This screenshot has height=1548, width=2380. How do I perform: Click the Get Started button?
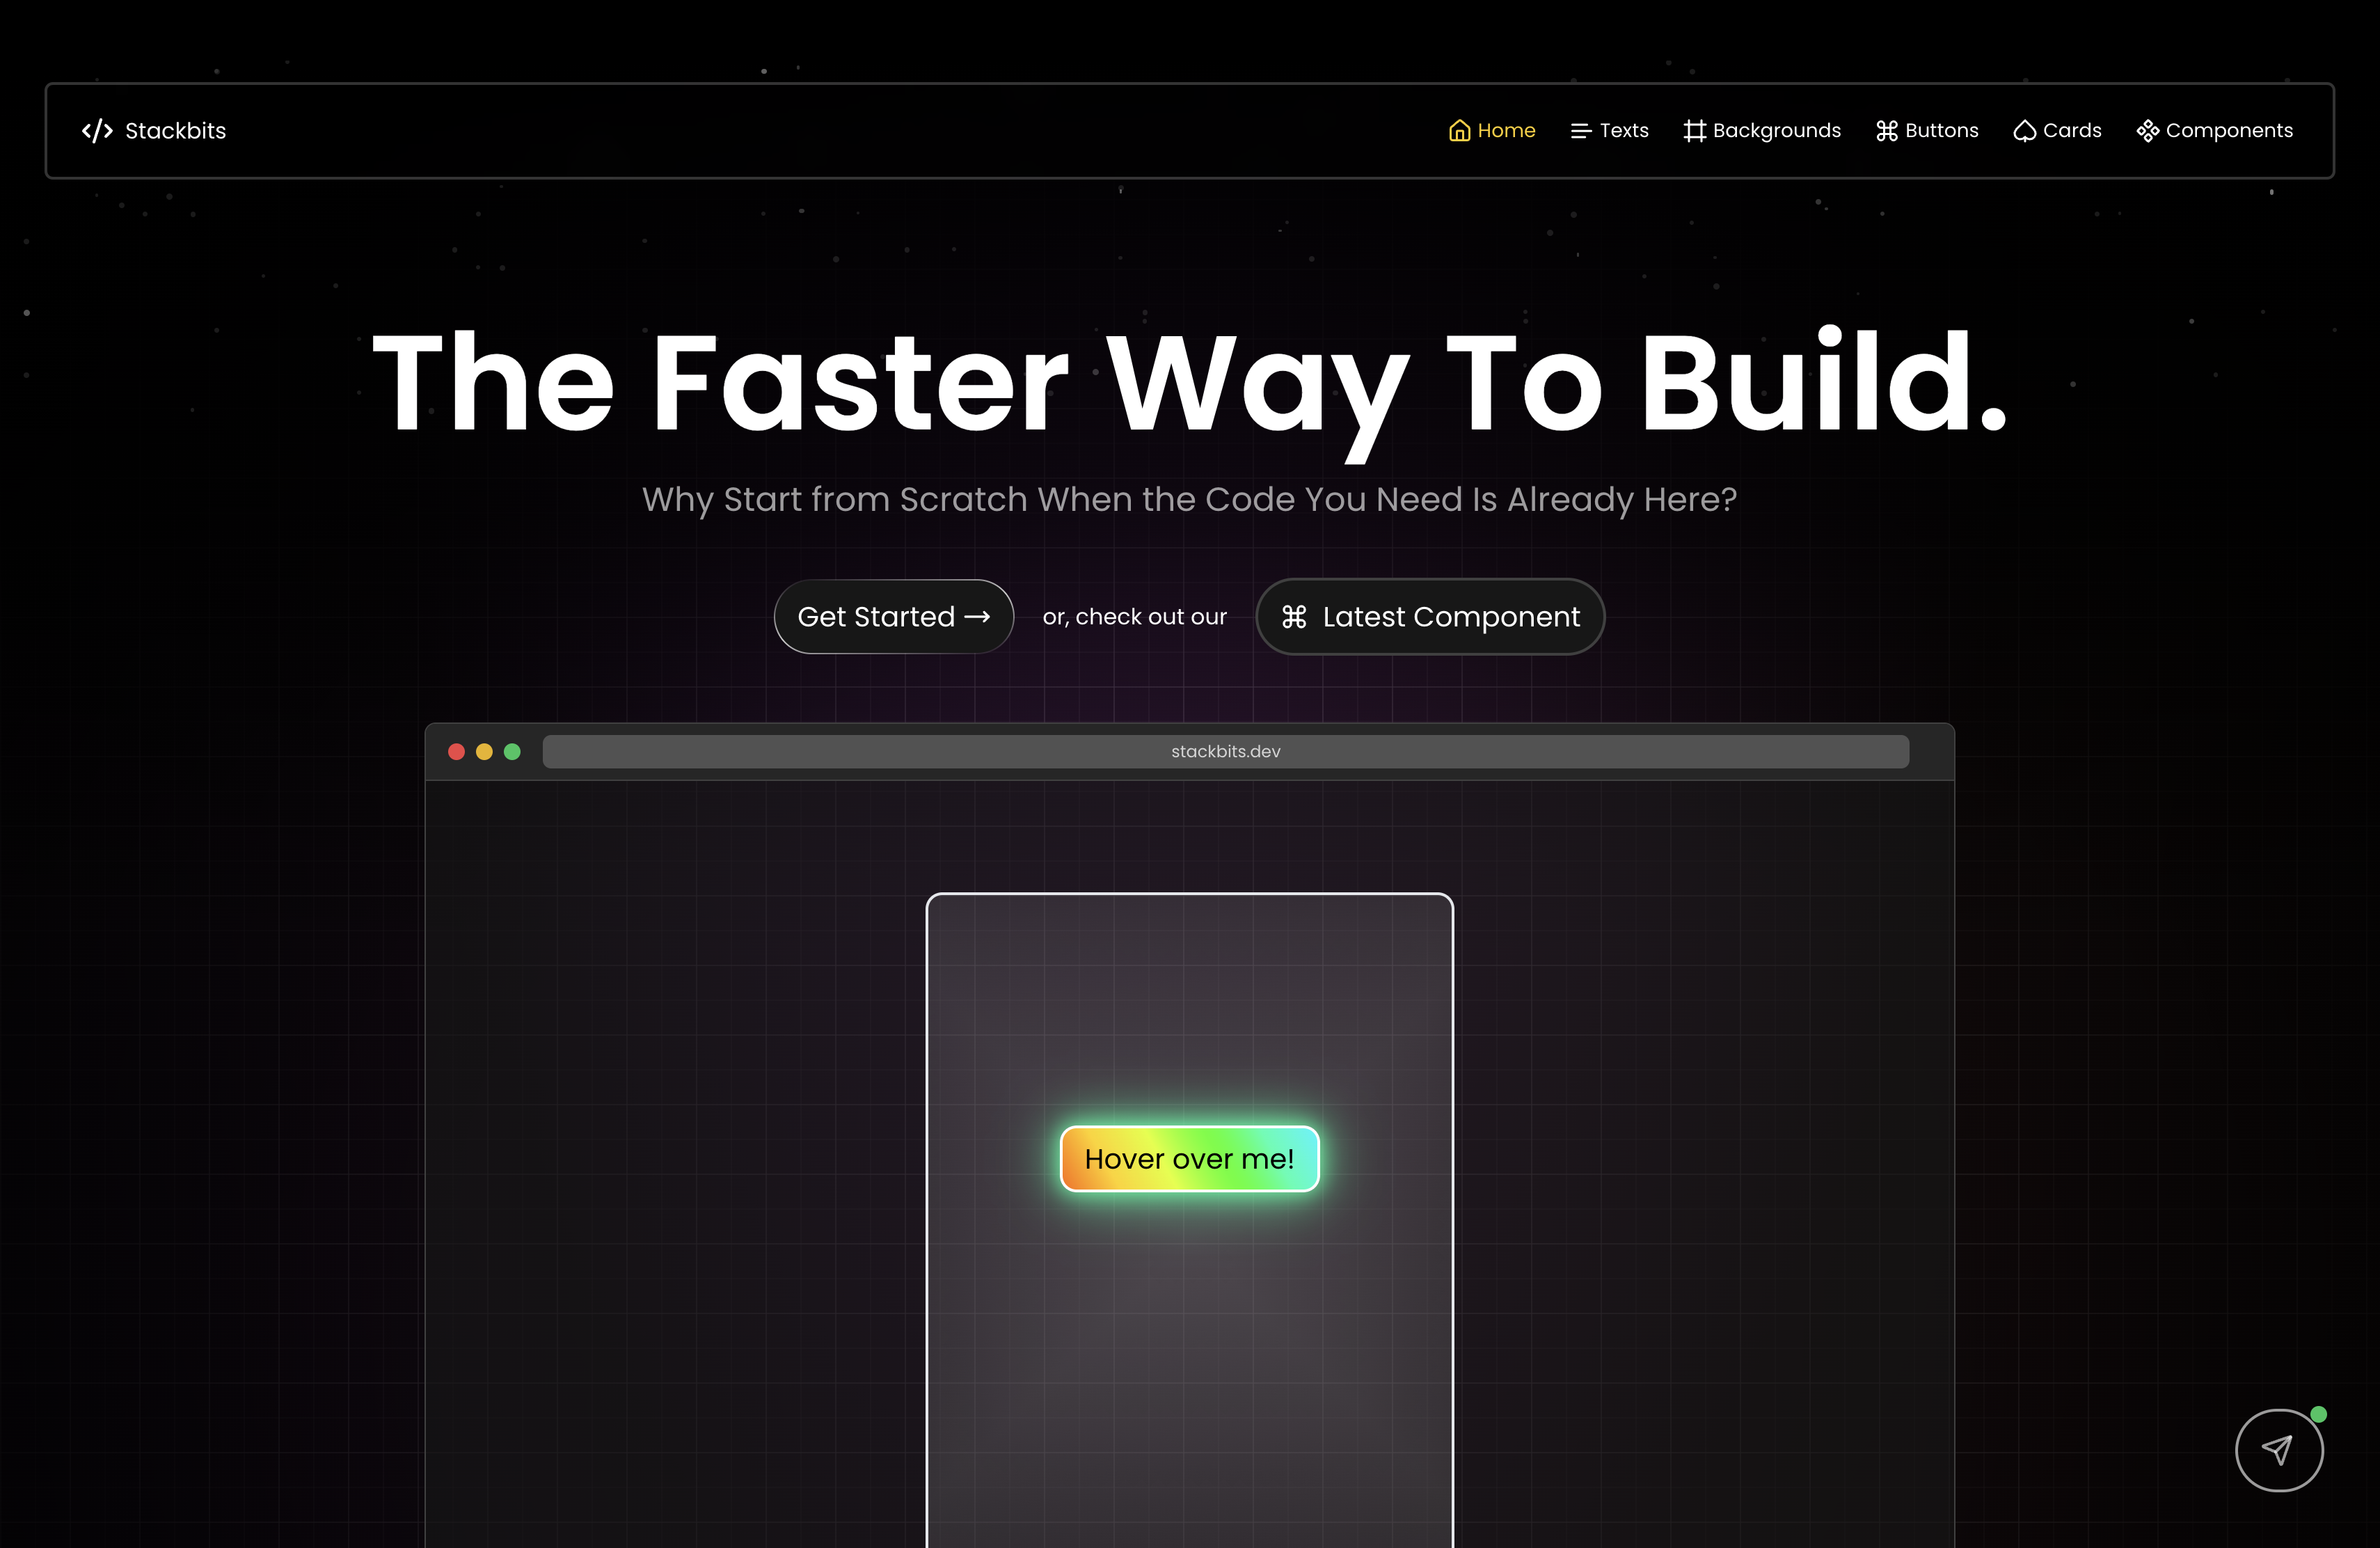coord(894,617)
